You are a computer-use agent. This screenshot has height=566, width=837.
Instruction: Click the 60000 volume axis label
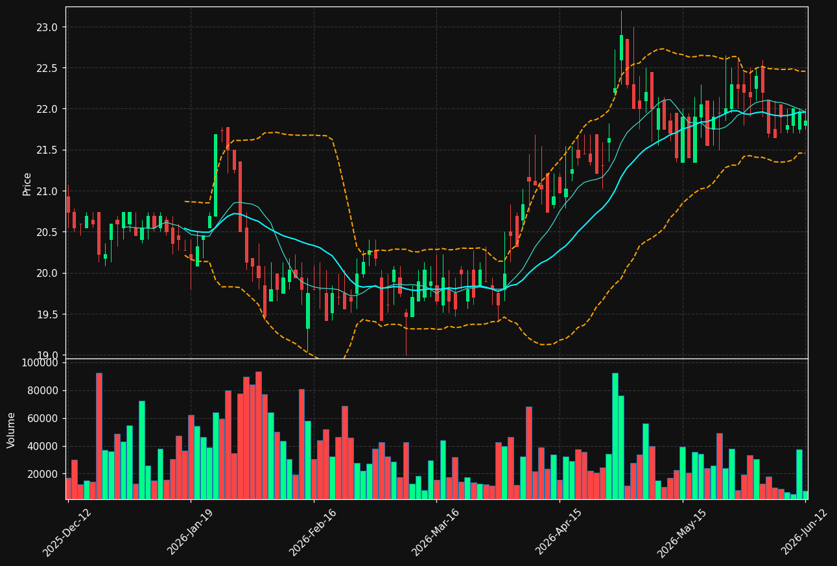pos(43,418)
